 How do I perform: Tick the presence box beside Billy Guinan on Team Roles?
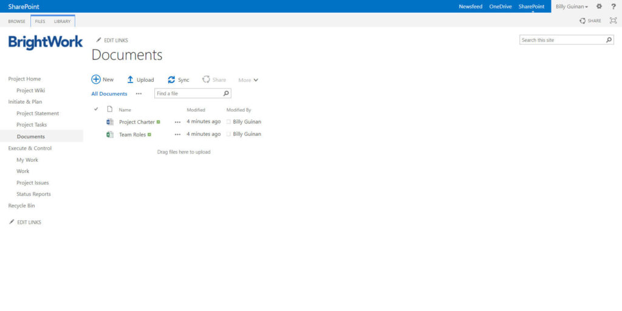click(229, 135)
